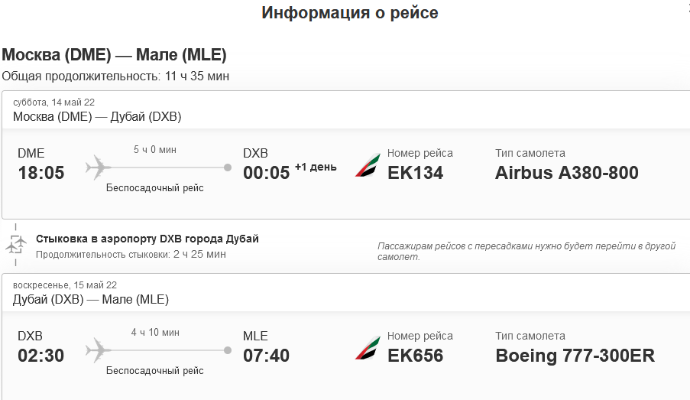Select flight number EK656
This screenshot has width=690, height=400.
pos(415,356)
